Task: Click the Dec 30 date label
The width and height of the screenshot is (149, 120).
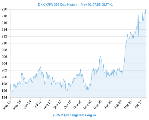Action: (x=98, y=105)
